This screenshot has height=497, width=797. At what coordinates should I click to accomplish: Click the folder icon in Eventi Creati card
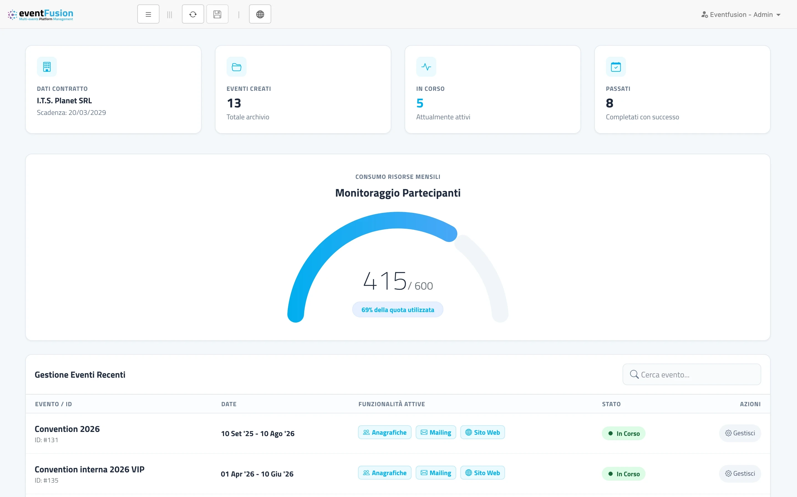tap(236, 67)
